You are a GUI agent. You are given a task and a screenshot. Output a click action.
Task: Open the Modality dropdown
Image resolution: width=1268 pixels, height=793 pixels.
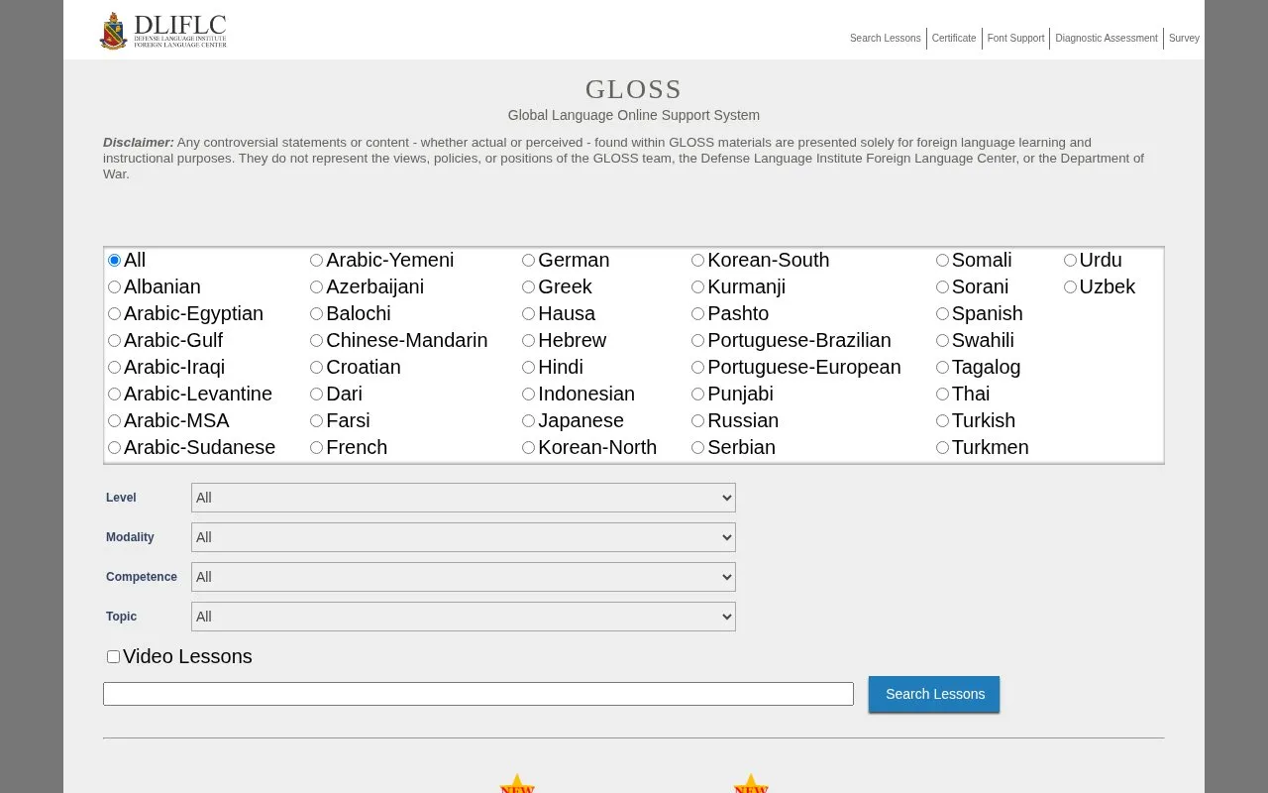click(464, 537)
